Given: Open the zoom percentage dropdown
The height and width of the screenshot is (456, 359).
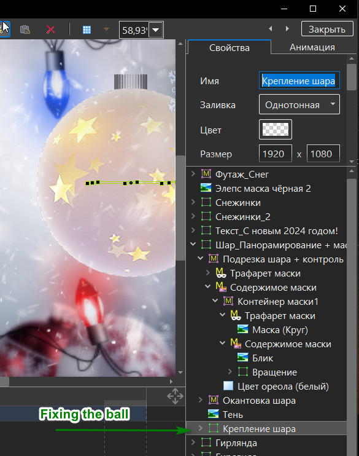Looking at the screenshot, I should [x=156, y=30].
